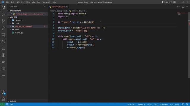
Task: Open the Go menu
Action: coord(34,2)
